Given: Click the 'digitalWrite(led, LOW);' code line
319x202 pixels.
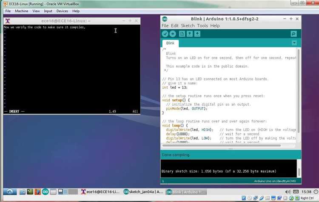Looking at the screenshot, I should pyautogui.click(x=188, y=138).
